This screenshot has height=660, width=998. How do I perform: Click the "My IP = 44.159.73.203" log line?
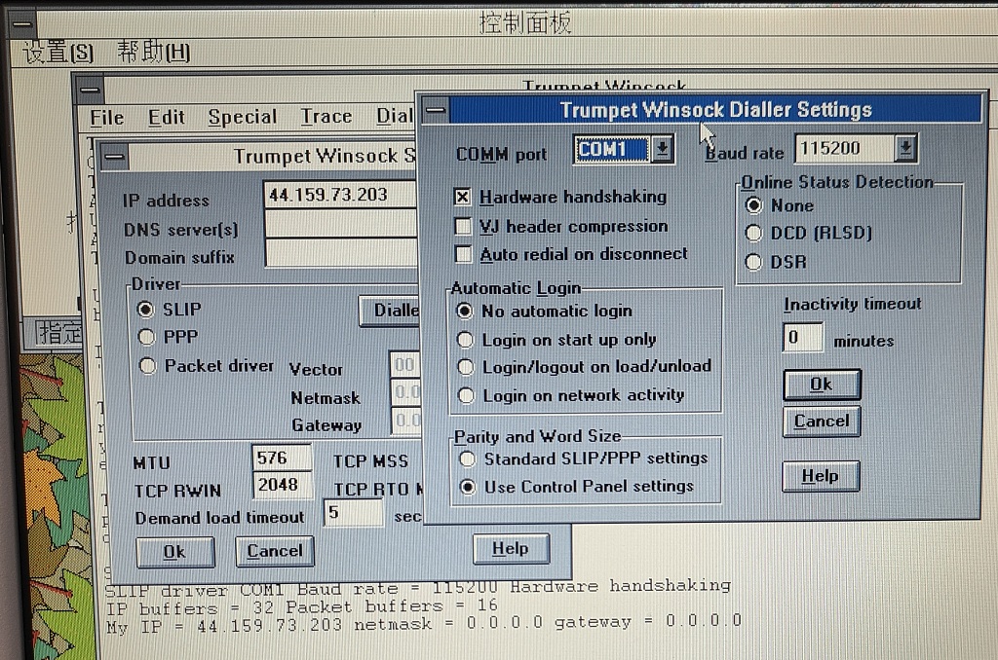[x=424, y=624]
